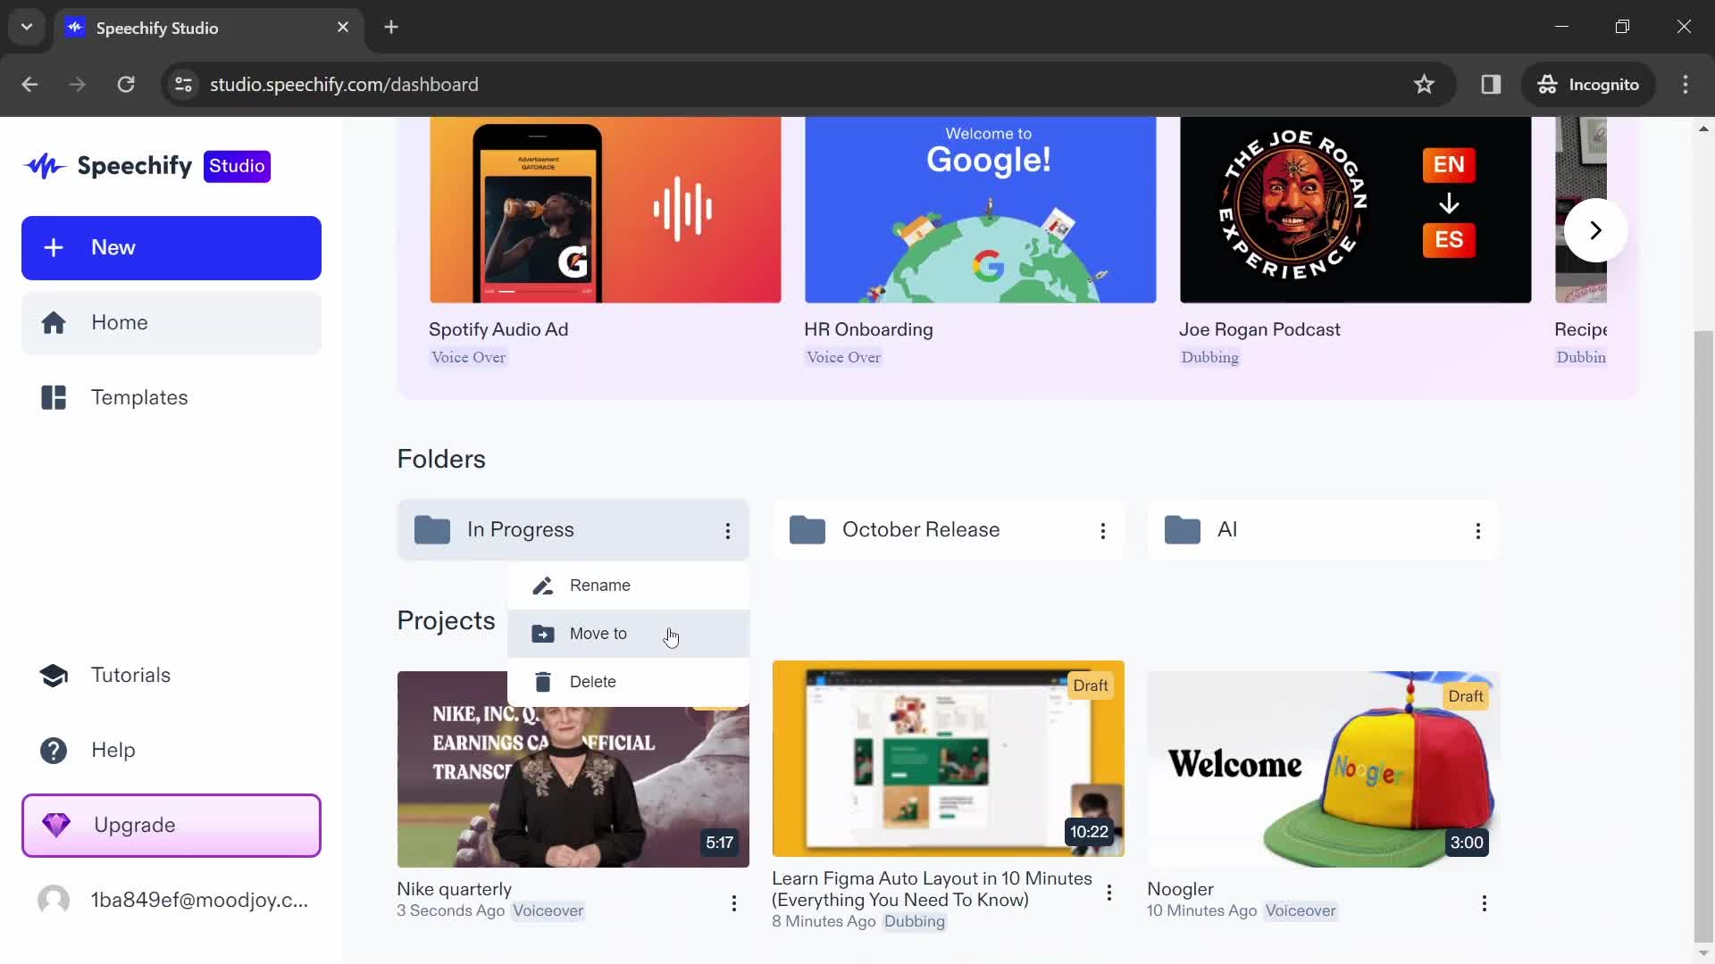Choose Rename from the folder menu
The height and width of the screenshot is (964, 1715).
pyautogui.click(x=629, y=586)
